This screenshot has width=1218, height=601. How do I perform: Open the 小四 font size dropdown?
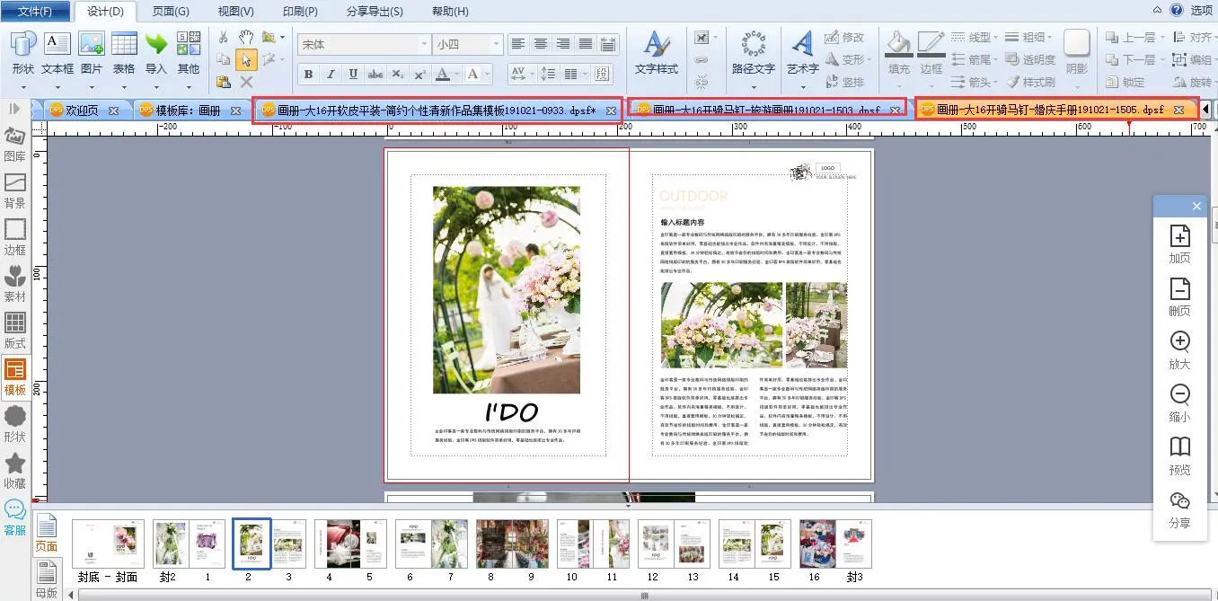[496, 44]
